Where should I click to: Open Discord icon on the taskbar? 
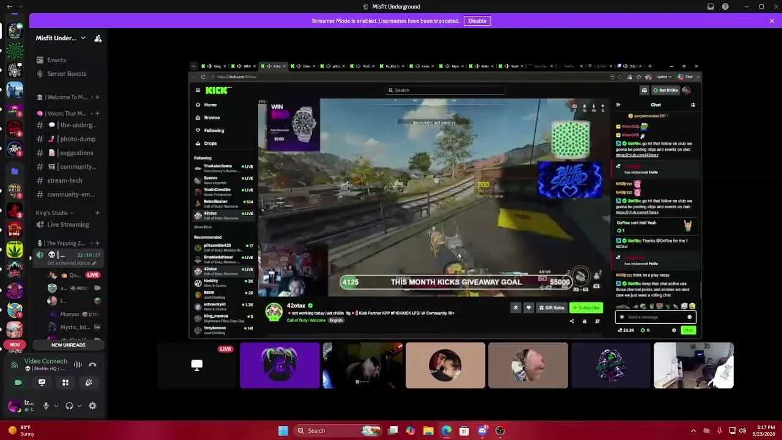tap(483, 431)
